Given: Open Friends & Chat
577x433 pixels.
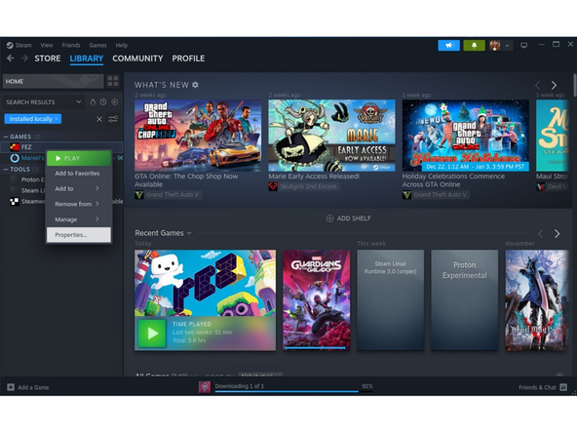Looking at the screenshot, I should click(543, 387).
